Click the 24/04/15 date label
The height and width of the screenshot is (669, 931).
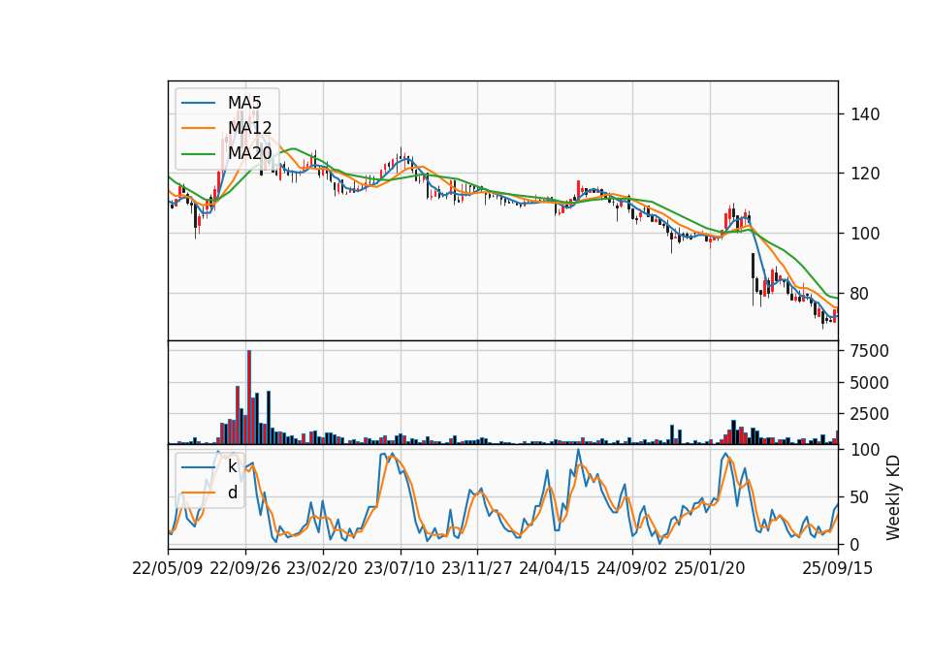[555, 568]
